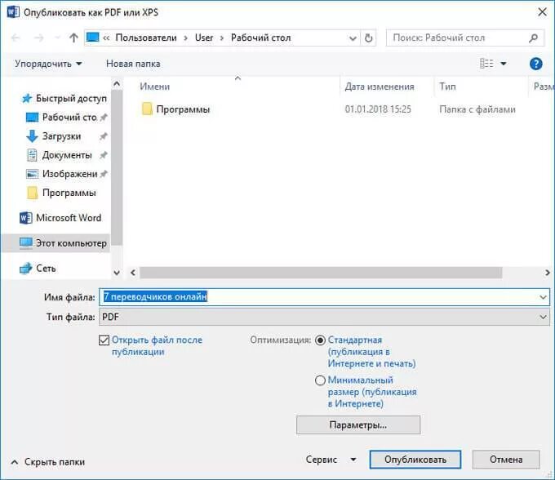Click the file list scroll left arrow
The width and height of the screenshot is (555, 480).
point(133,273)
